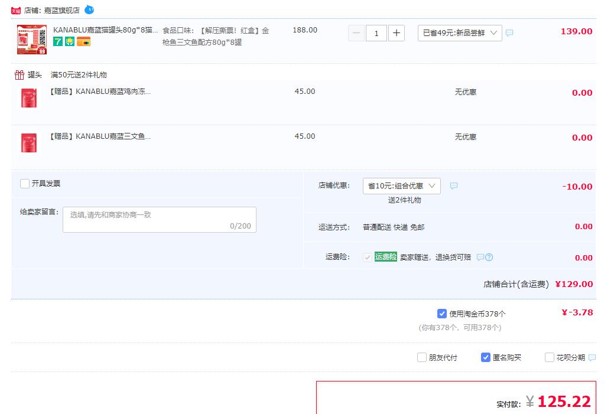Click the 满50元送2件礼物 promotion text

(79, 75)
